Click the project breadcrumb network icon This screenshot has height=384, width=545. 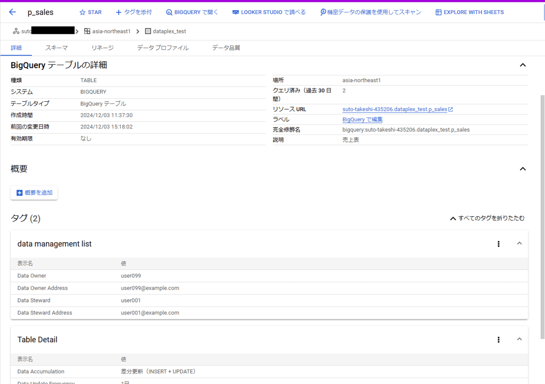(16, 31)
